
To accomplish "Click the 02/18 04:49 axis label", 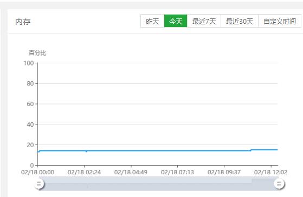I will 131,172.
